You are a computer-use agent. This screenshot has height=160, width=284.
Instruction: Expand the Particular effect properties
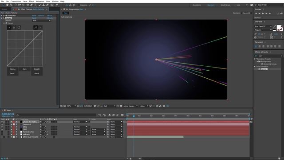2,16
